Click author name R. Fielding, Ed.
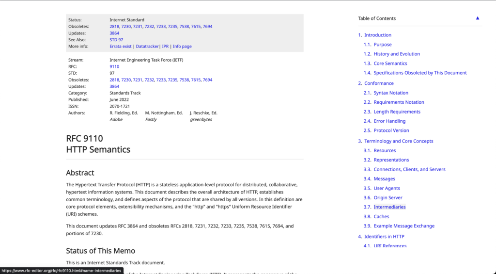 [x=124, y=113]
